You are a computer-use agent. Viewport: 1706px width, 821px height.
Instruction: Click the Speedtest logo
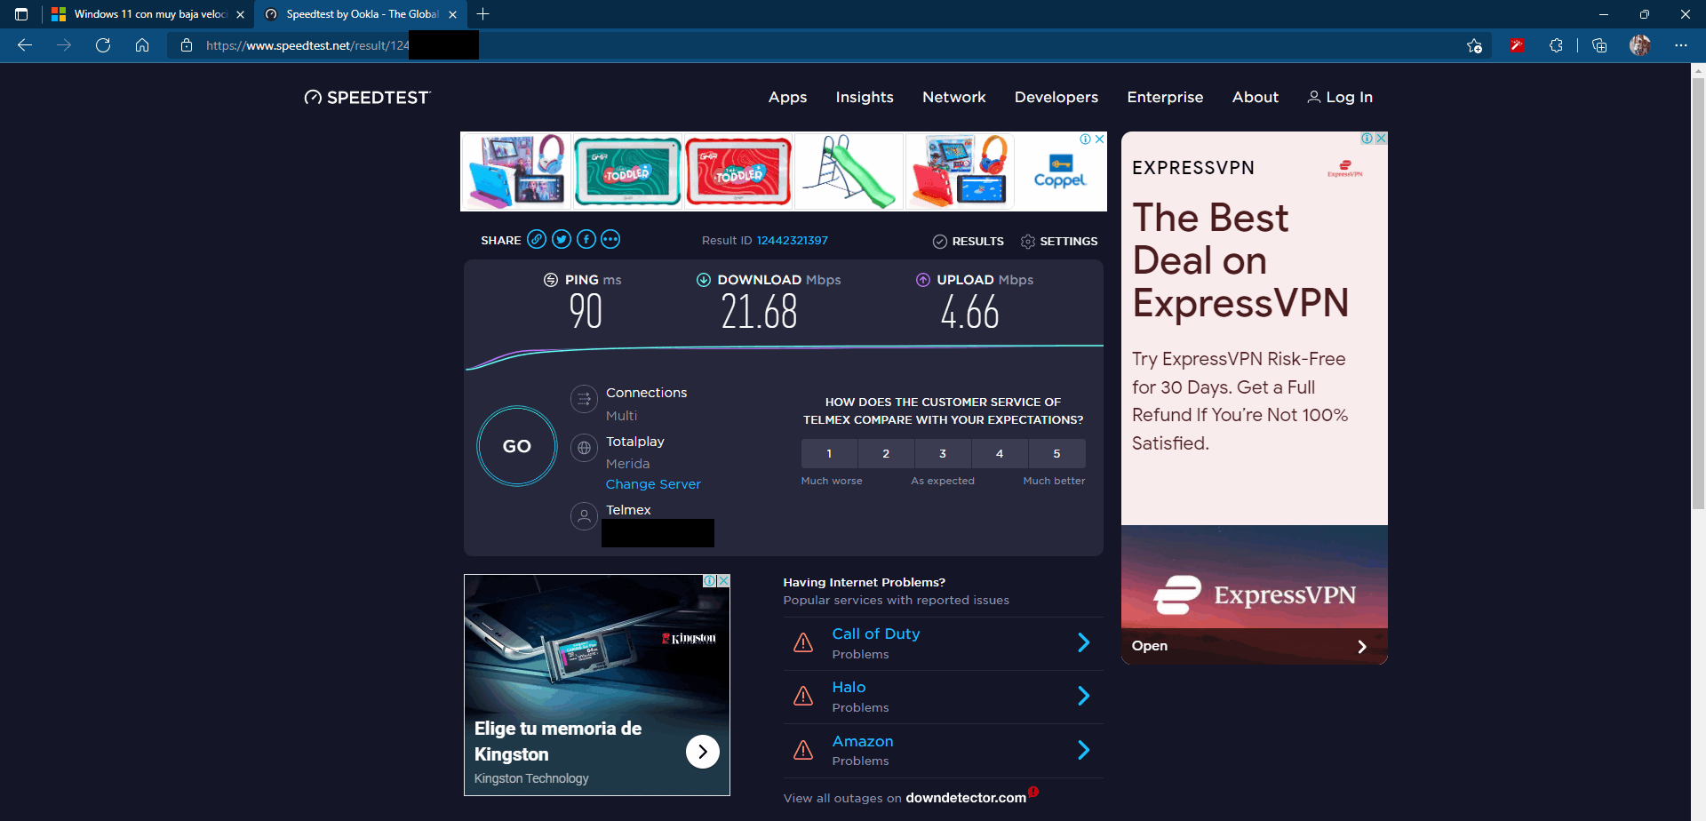[367, 98]
